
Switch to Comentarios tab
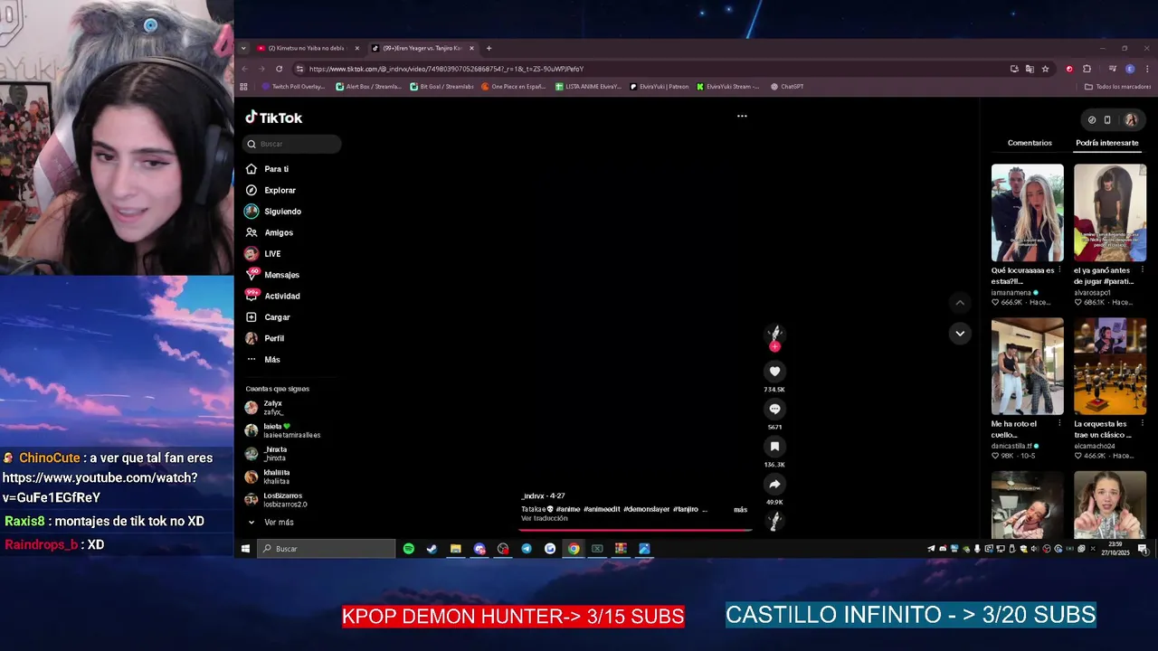(1030, 143)
